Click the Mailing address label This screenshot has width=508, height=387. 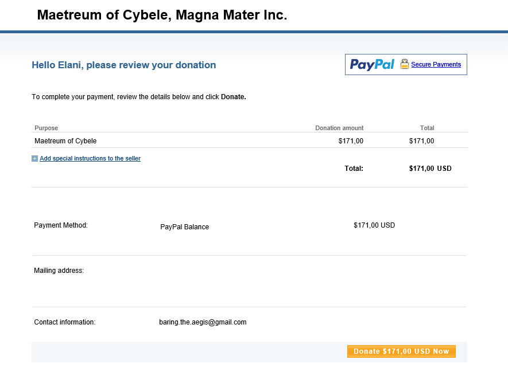click(59, 271)
